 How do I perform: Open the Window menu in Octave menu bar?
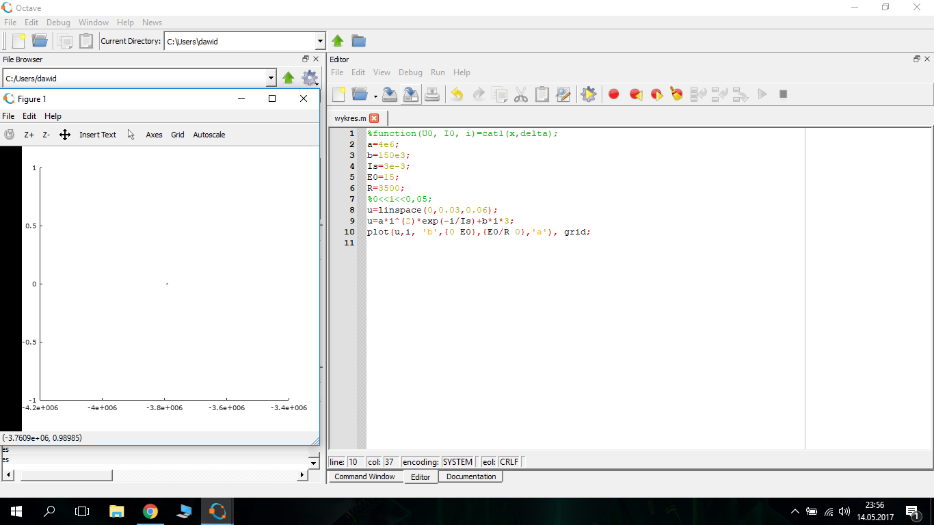94,23
